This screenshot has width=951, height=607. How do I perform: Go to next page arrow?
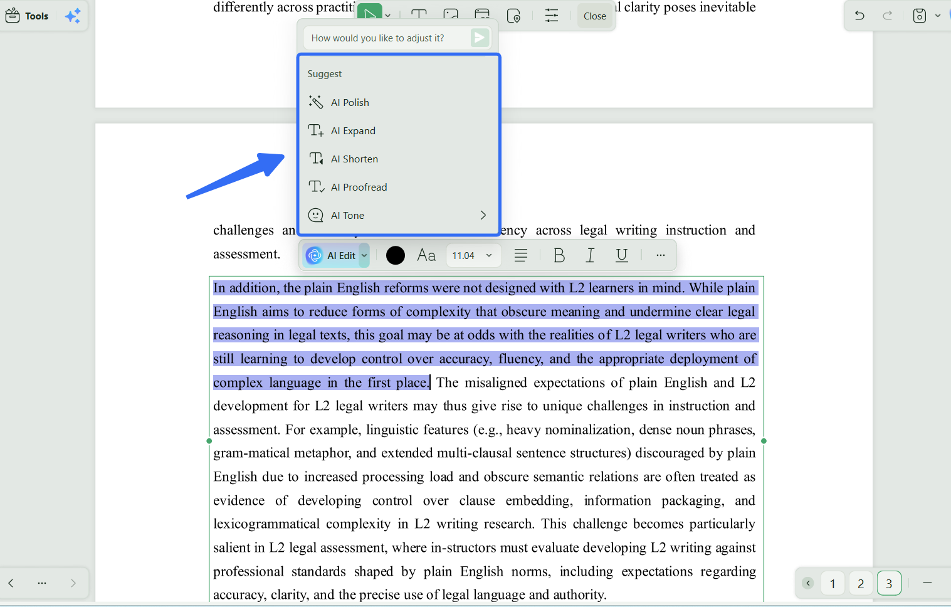(73, 583)
